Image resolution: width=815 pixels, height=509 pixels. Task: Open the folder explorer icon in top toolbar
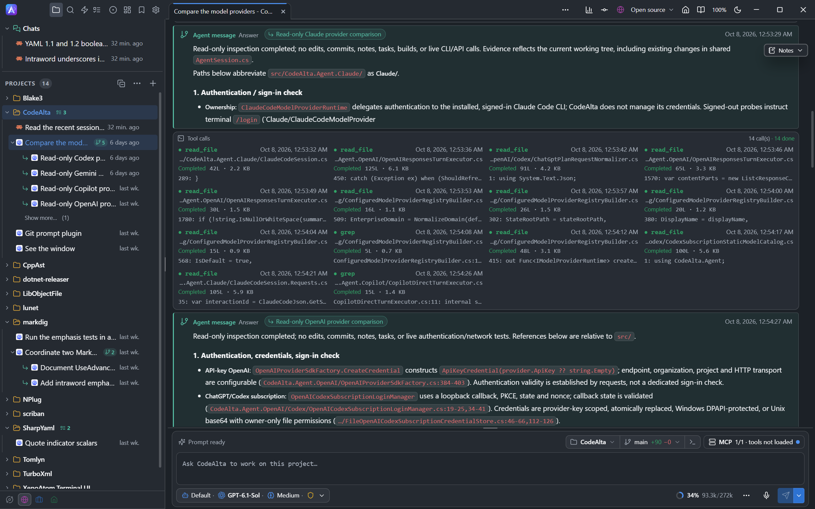[56, 10]
